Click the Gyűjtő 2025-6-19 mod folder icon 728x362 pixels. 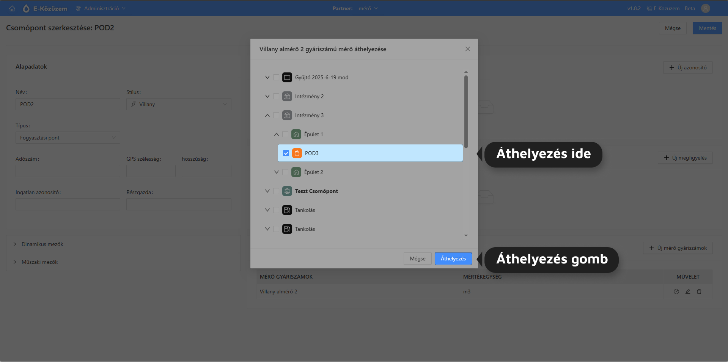tap(287, 77)
